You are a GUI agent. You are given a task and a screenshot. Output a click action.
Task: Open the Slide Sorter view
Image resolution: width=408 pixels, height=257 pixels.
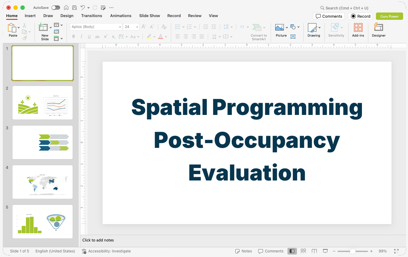[x=303, y=251]
